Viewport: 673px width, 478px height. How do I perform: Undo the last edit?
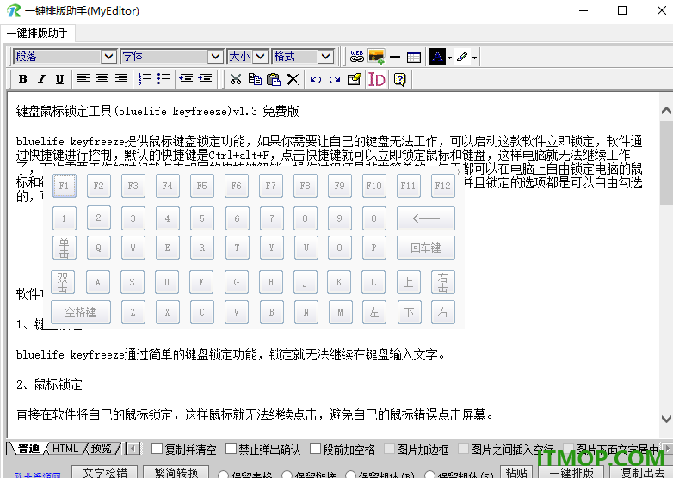coord(316,79)
